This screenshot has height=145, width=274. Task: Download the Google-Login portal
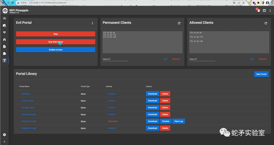(152, 108)
